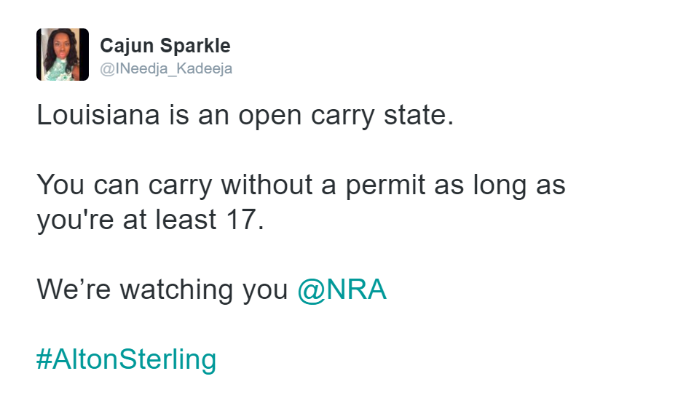Open Cajun Sparkle's profile picture
686x419 pixels.
click(63, 55)
